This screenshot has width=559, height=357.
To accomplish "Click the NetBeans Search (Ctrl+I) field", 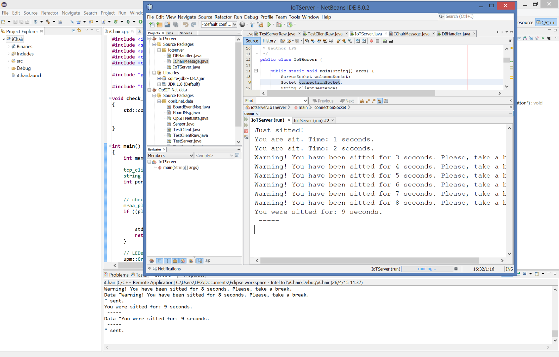I will 476,16.
